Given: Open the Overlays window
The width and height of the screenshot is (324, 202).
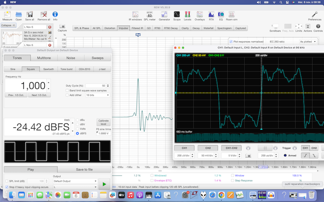Looking at the screenshot, I should click(199, 15).
